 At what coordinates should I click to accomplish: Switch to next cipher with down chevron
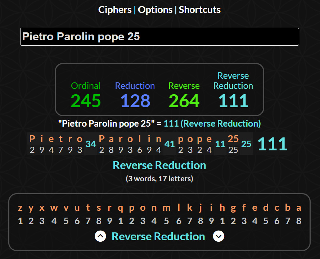218,236
